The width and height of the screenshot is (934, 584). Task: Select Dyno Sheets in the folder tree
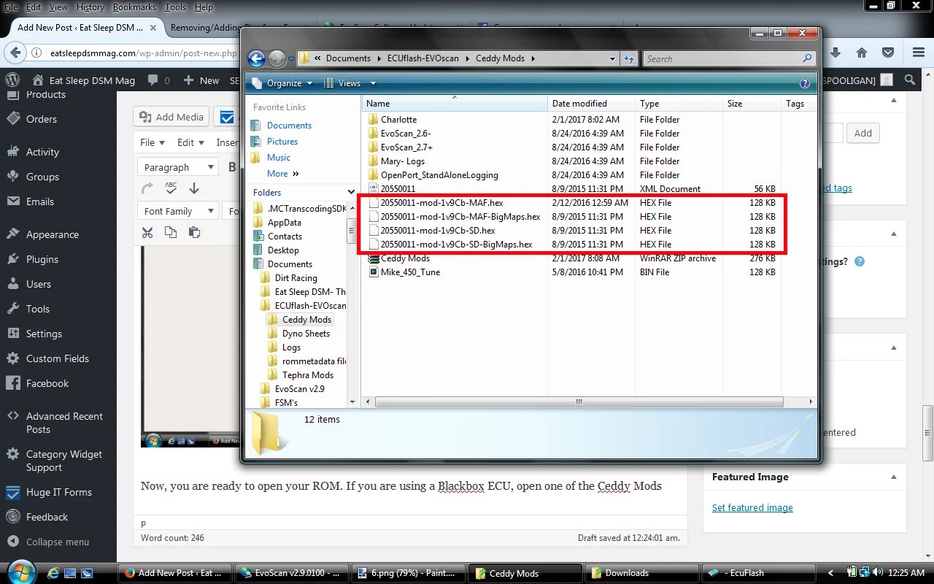306,333
